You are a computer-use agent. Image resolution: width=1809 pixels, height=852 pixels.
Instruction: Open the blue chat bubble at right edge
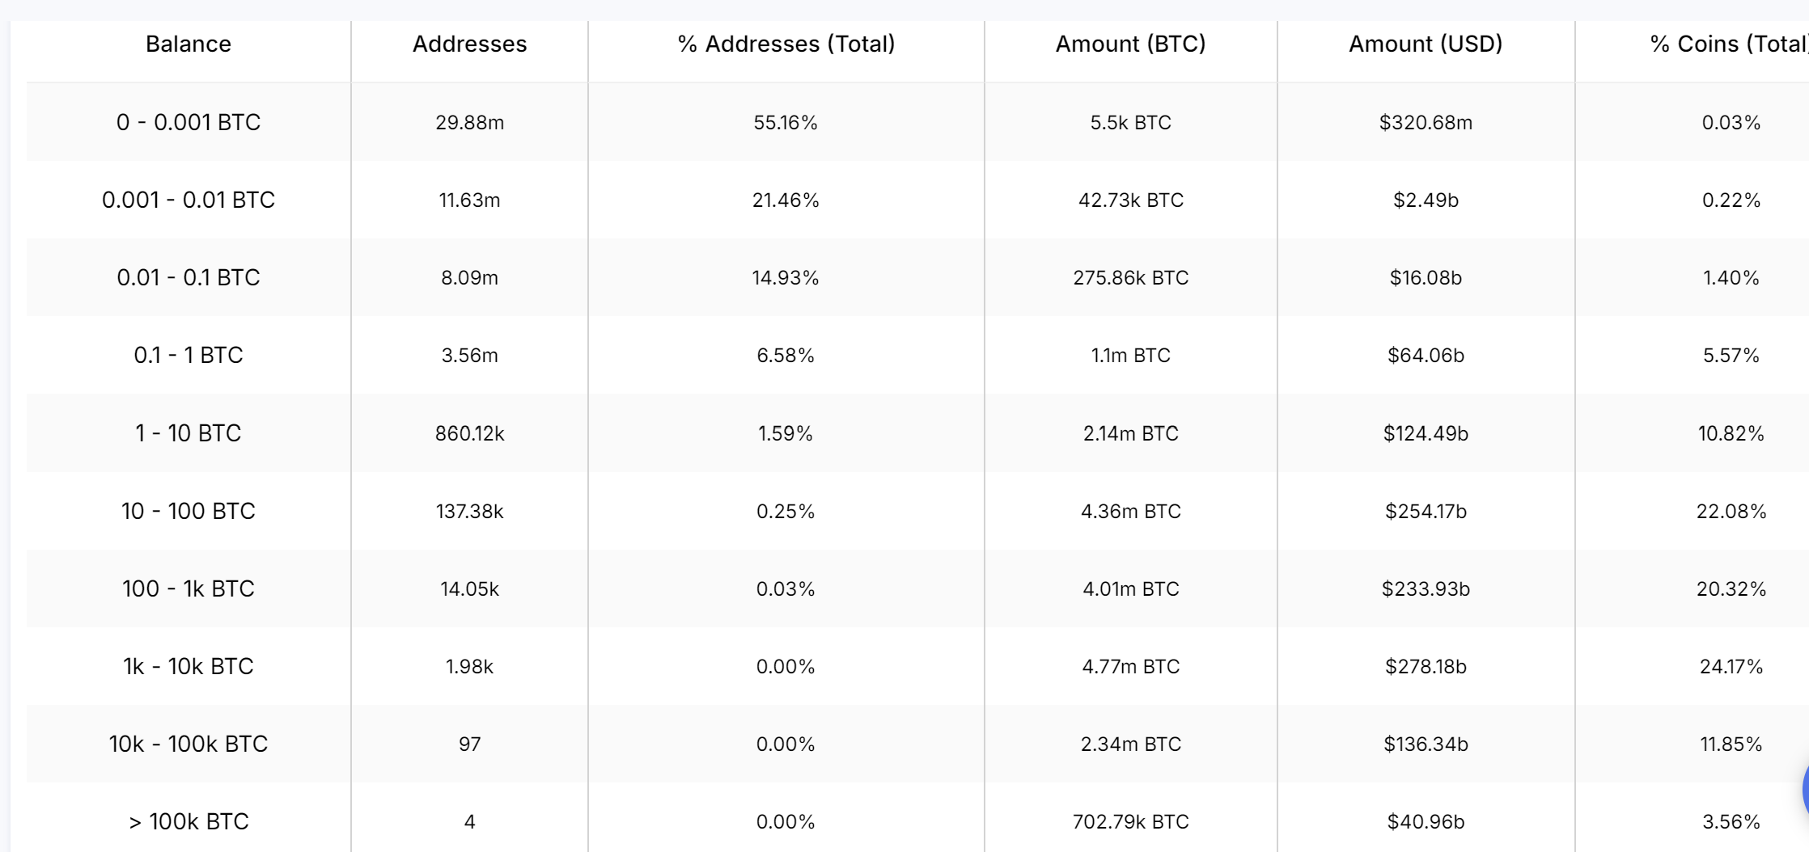(x=1804, y=789)
